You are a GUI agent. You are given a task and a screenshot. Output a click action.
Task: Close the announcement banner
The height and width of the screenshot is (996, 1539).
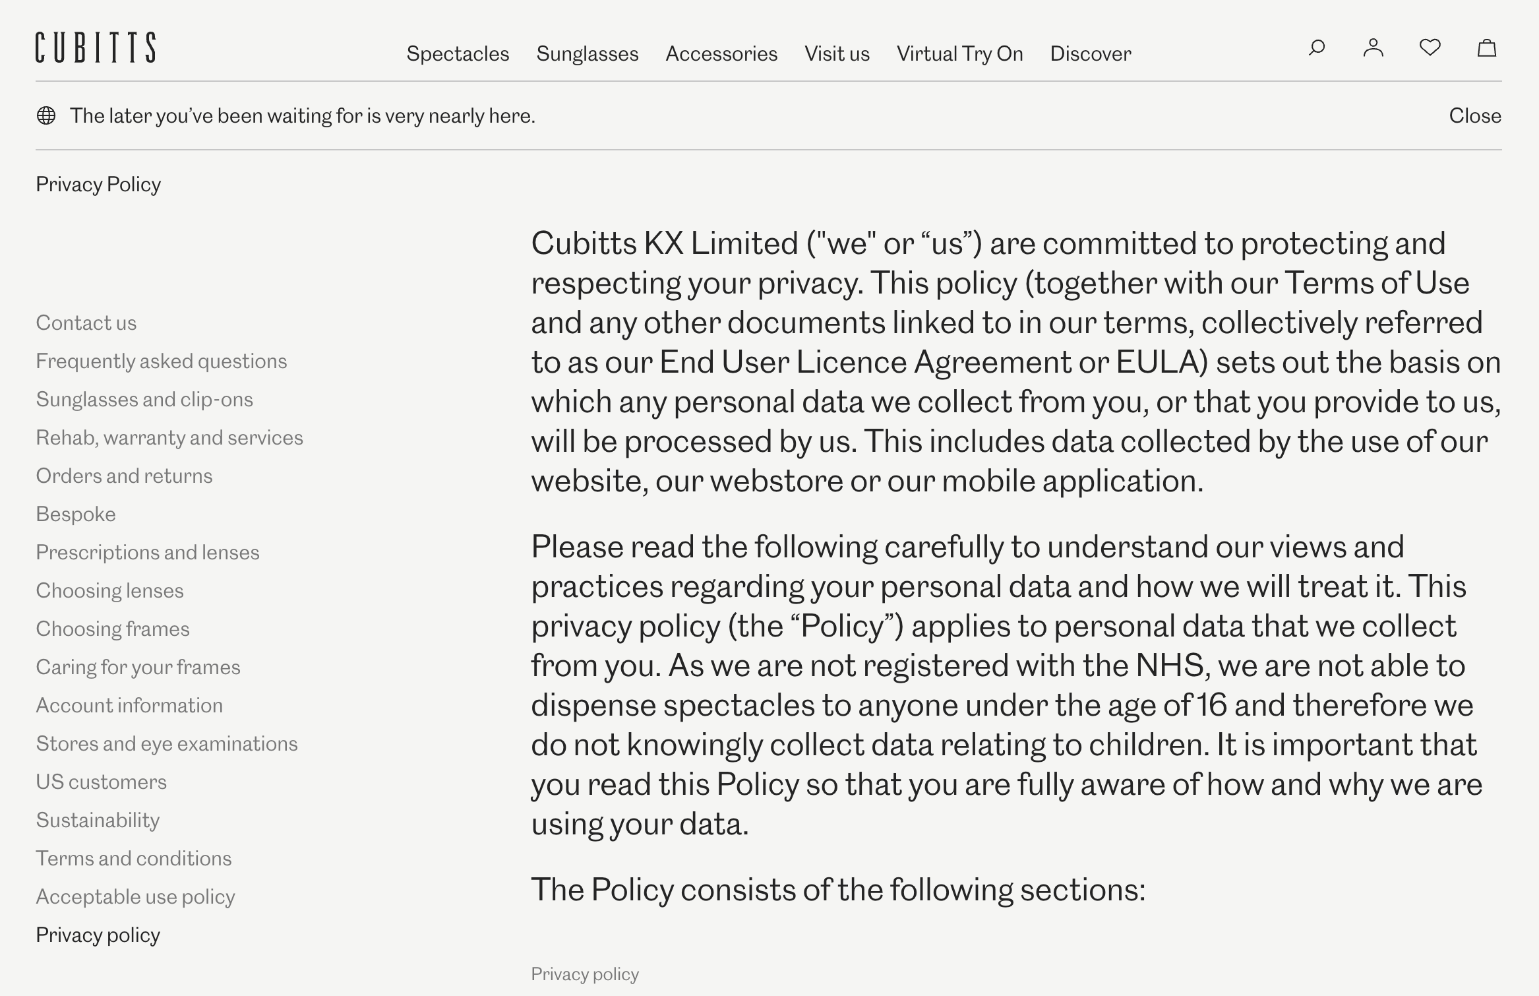coord(1476,114)
